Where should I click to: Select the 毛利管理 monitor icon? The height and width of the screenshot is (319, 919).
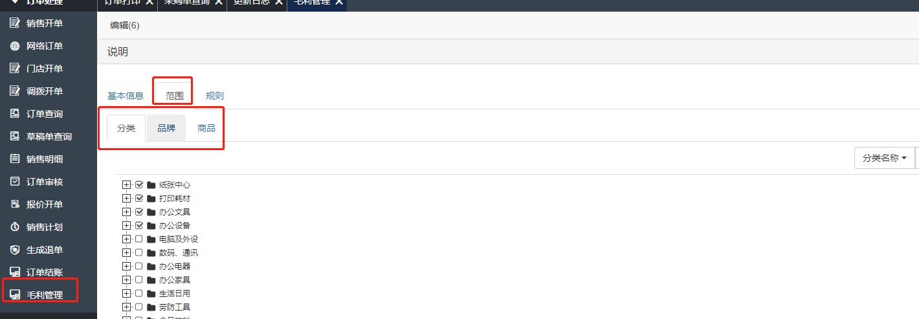(x=15, y=295)
